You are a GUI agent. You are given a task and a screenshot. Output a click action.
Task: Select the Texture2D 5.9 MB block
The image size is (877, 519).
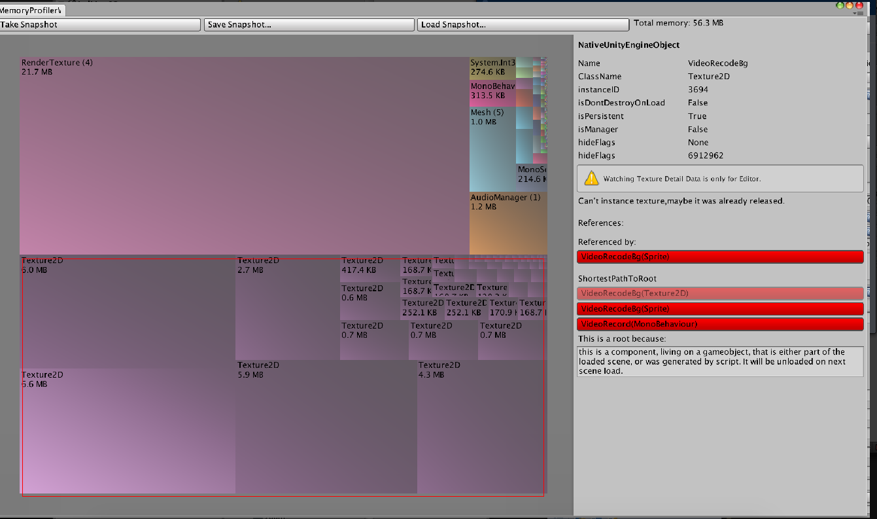coord(326,427)
